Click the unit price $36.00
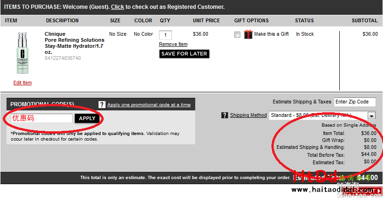Viewport: 383px width, 199px height. [200, 34]
